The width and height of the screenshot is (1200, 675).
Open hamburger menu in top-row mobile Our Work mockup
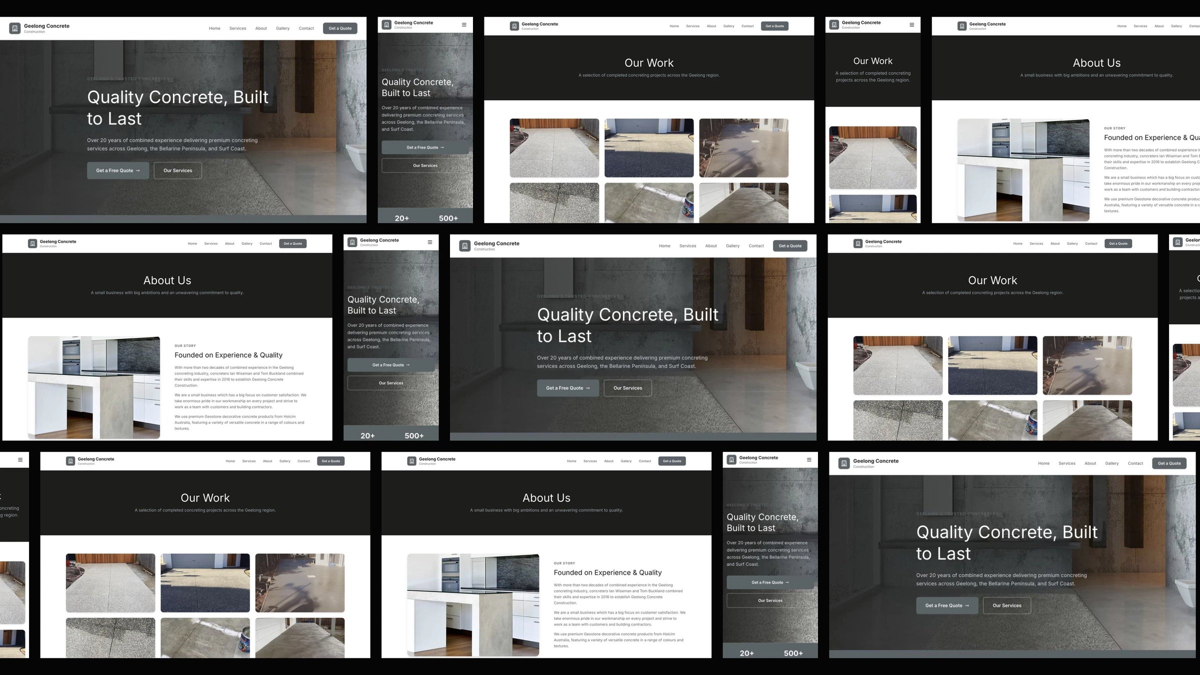(x=911, y=24)
